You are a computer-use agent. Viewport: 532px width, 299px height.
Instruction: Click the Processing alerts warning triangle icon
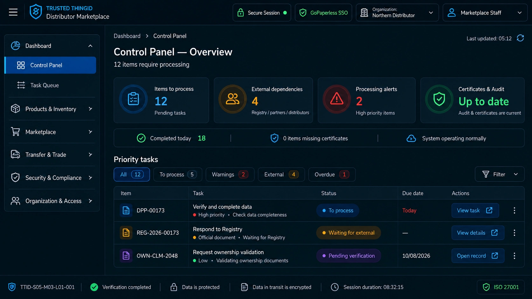point(337,99)
